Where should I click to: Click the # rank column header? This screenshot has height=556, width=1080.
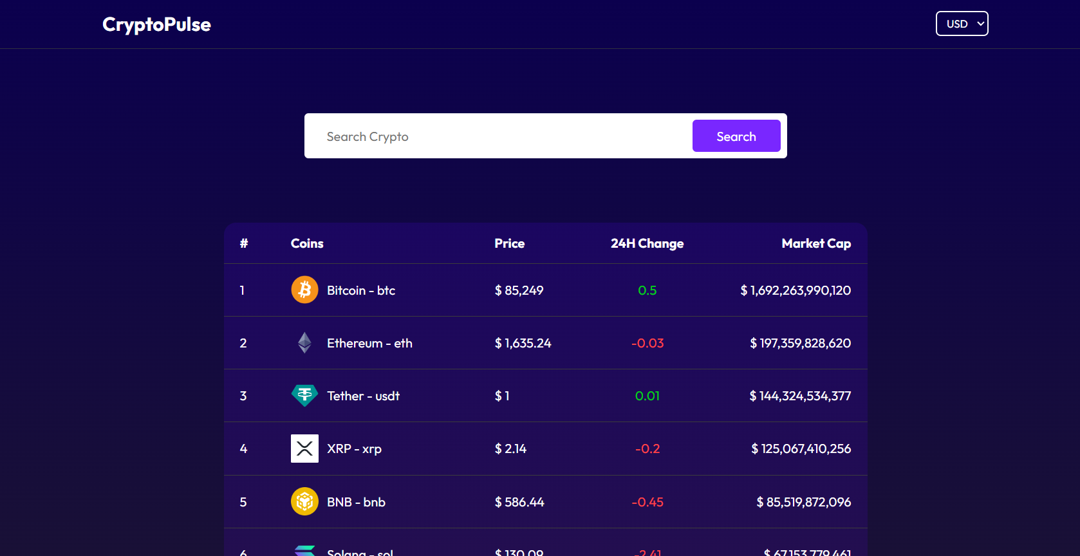pyautogui.click(x=243, y=243)
